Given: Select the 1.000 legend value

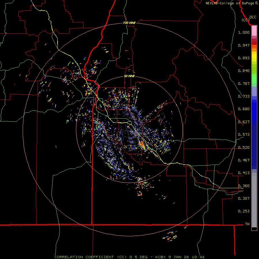Looking at the screenshot, I should pyautogui.click(x=244, y=32).
